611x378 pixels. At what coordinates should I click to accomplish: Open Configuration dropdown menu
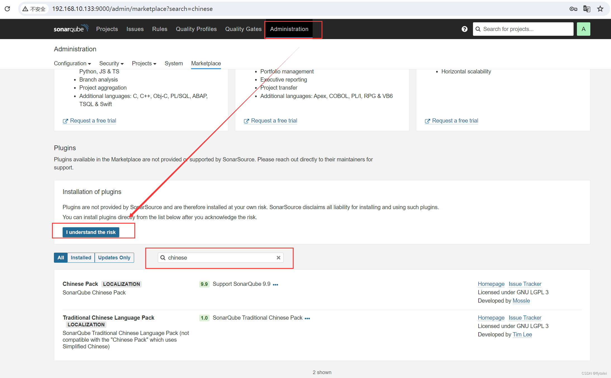pyautogui.click(x=72, y=63)
